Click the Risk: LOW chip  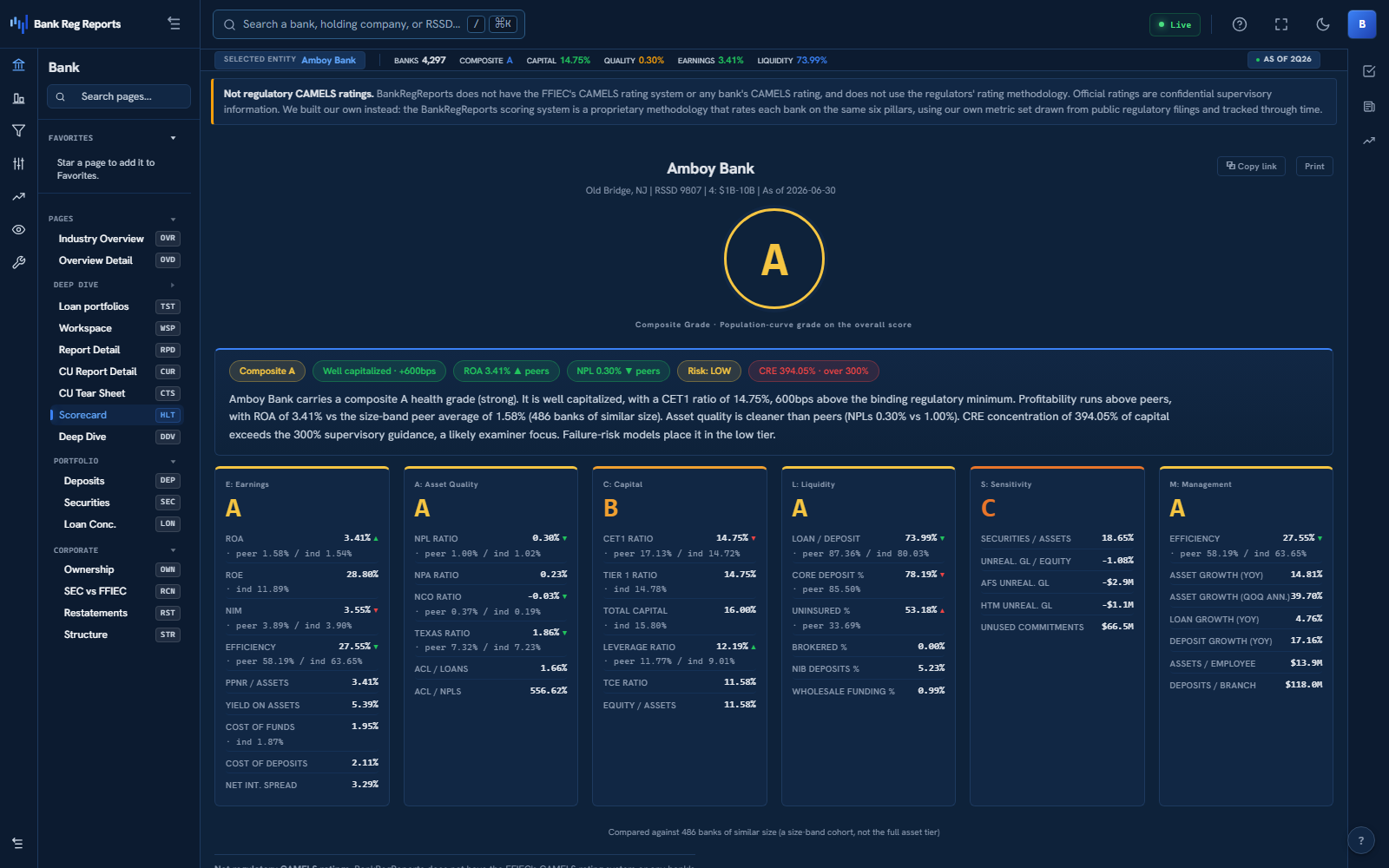[709, 371]
